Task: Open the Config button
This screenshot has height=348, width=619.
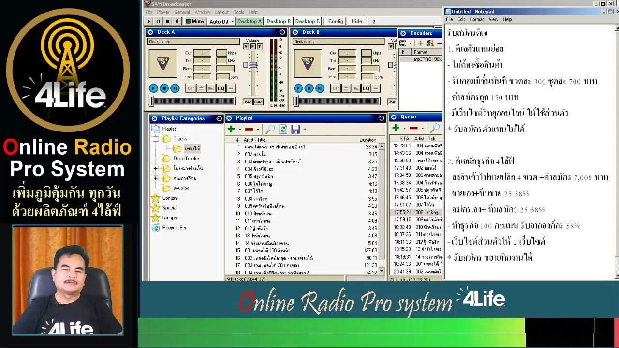Action: click(x=336, y=21)
